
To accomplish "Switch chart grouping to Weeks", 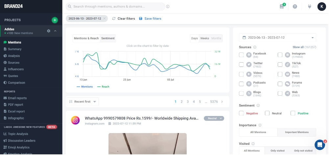I will click(204, 38).
